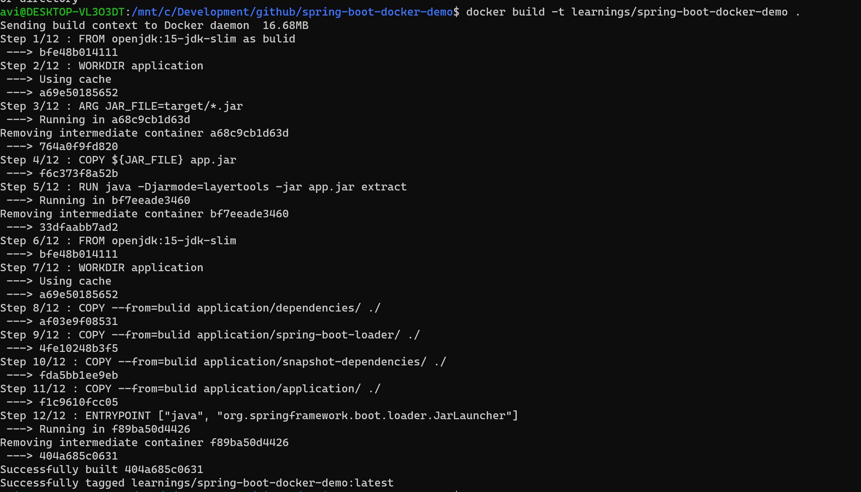The image size is (861, 492).
Task: Click Step 11/12 application COPY line
Action: click(x=190, y=388)
